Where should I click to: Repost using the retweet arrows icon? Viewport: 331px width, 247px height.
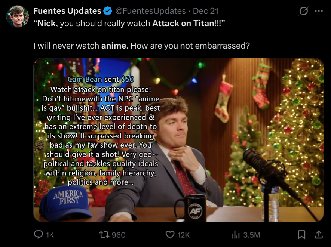(x=104, y=235)
